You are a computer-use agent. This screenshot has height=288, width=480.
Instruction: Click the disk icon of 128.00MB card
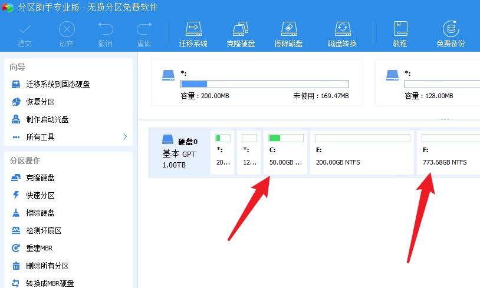[x=393, y=75]
